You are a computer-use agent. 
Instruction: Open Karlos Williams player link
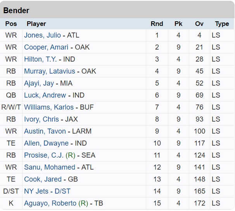(48, 107)
